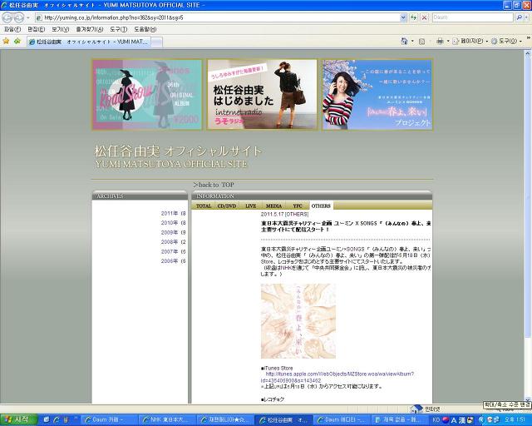Image resolution: width=532 pixels, height=426 pixels.
Task: Select the TOTAL information tab
Action: point(203,206)
